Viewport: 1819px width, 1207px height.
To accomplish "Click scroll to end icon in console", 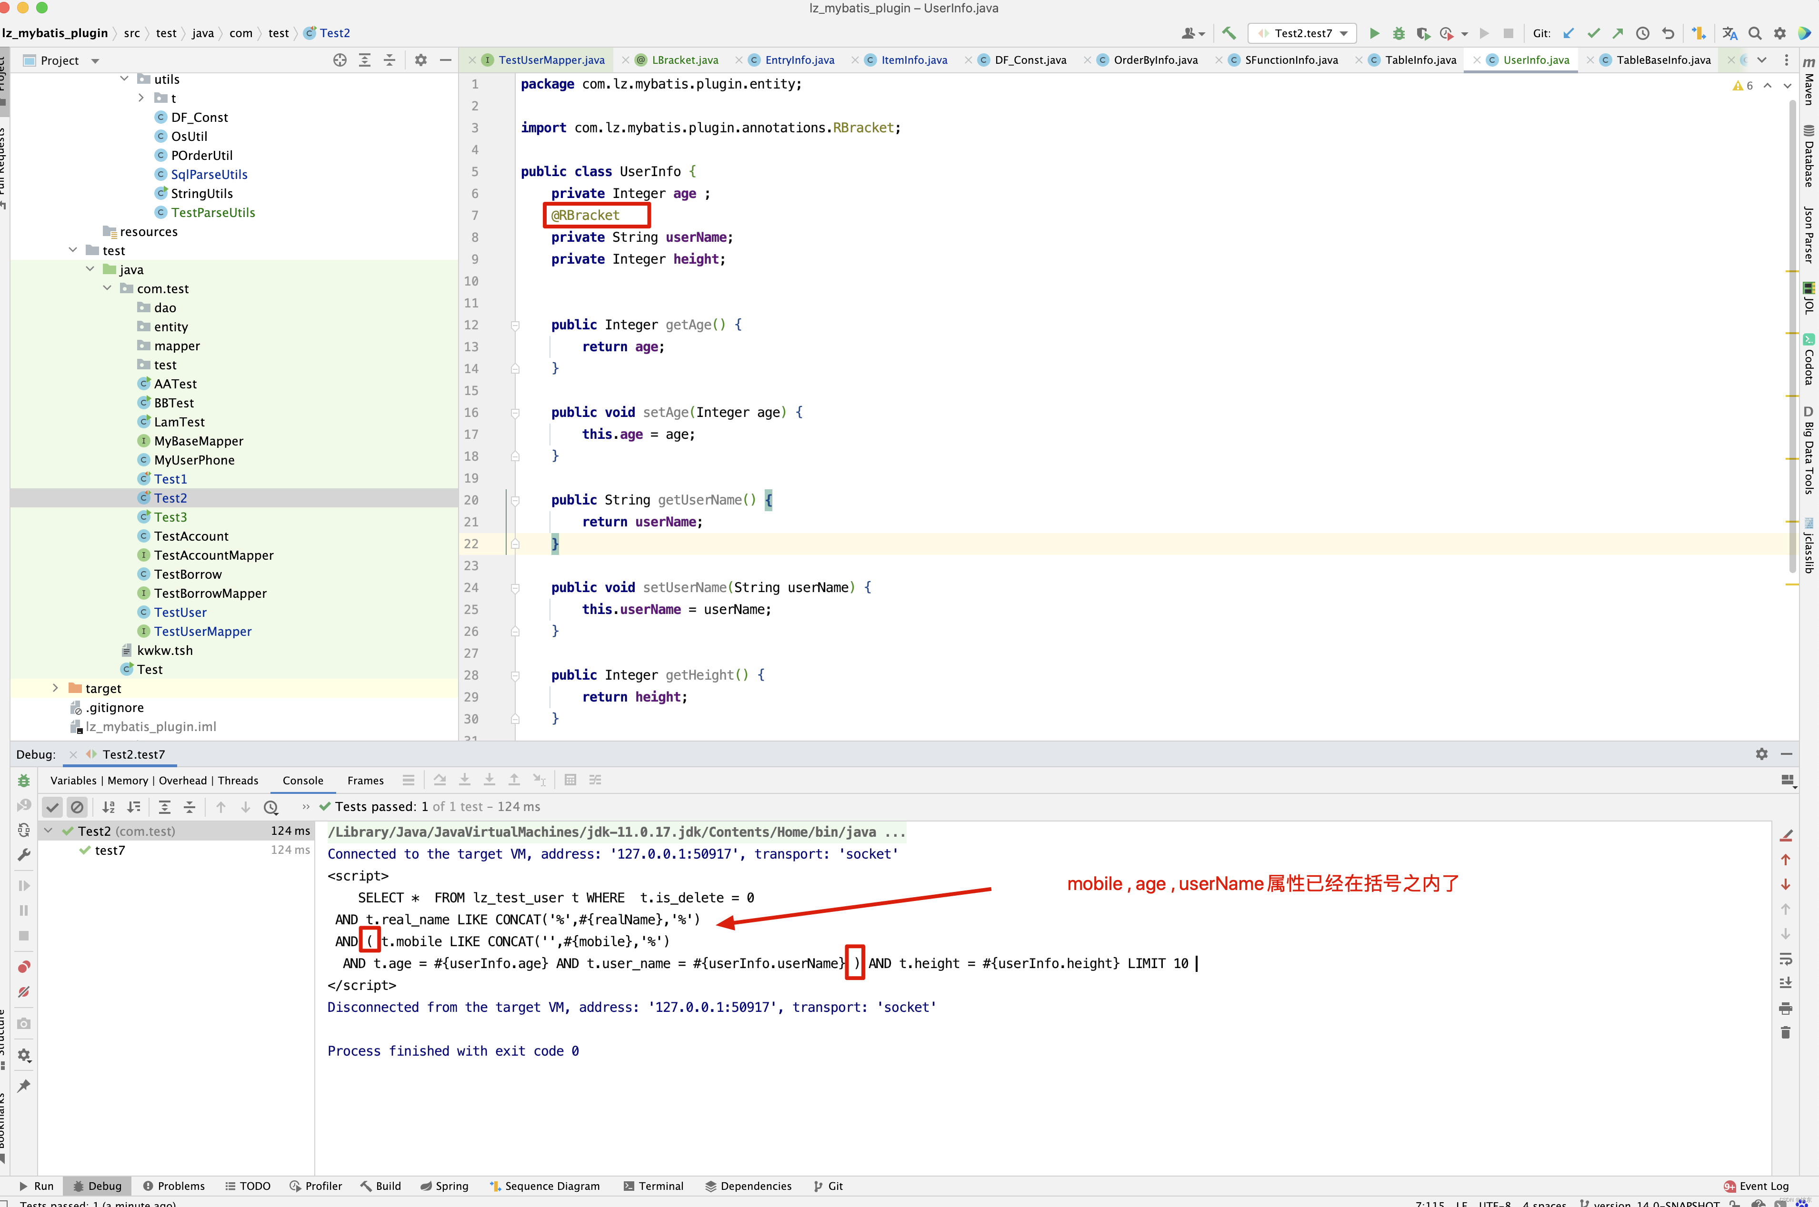I will click(1785, 983).
